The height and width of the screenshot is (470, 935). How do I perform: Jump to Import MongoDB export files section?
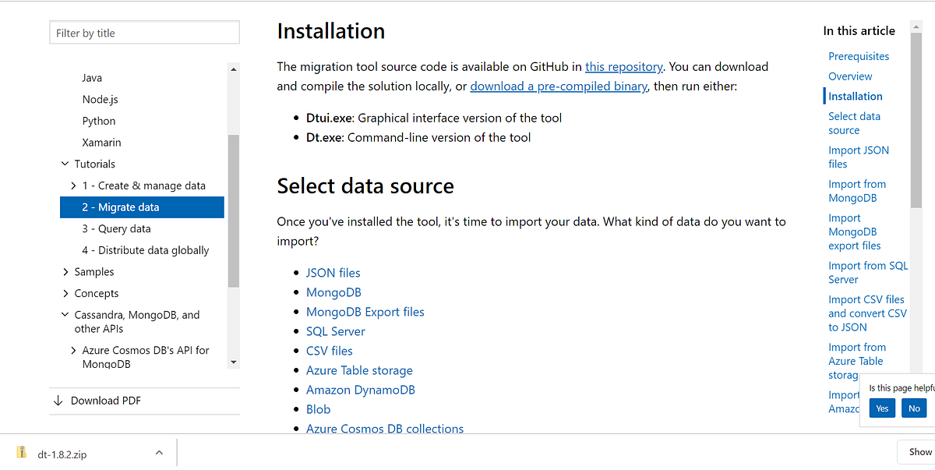tap(855, 231)
